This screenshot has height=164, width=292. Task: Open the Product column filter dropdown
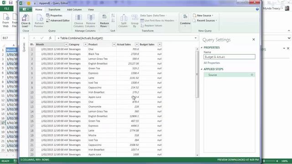pyautogui.click(x=114, y=45)
